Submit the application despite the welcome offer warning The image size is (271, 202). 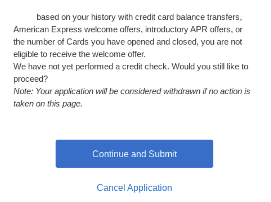click(134, 154)
